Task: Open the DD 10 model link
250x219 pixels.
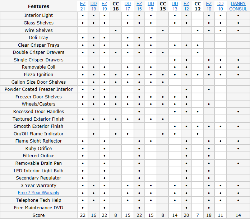Action: pos(220,6)
